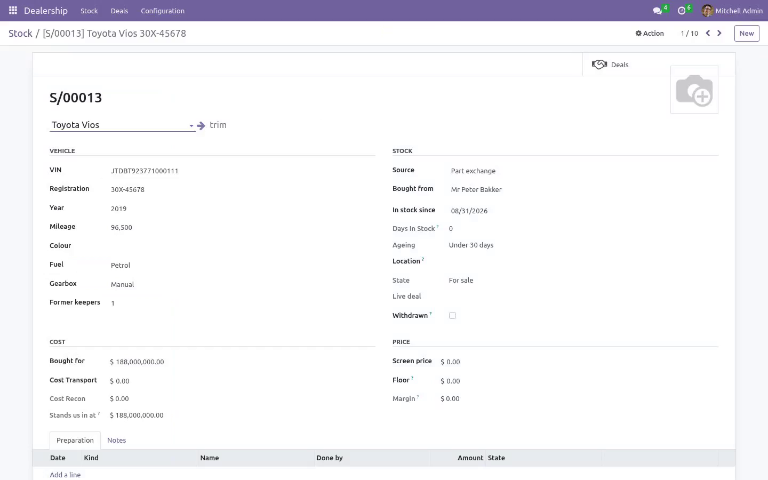
Task: Open the apps grid menu icon
Action: click(13, 11)
